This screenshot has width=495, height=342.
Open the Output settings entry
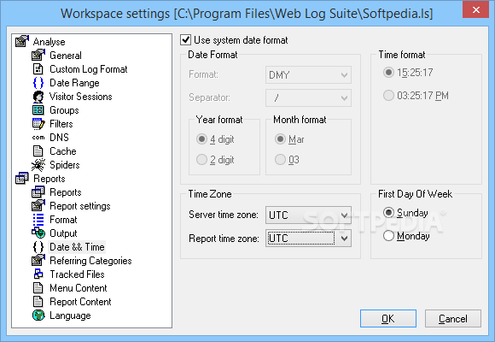pos(63,233)
